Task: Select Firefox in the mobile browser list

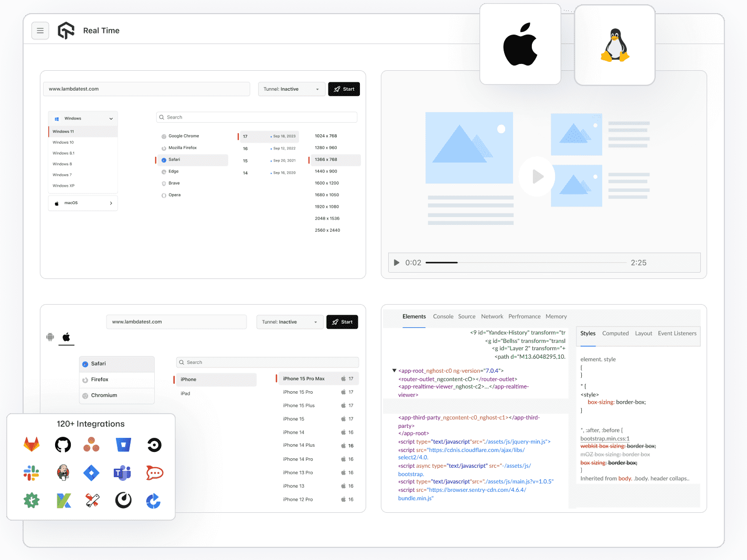Action: click(117, 380)
